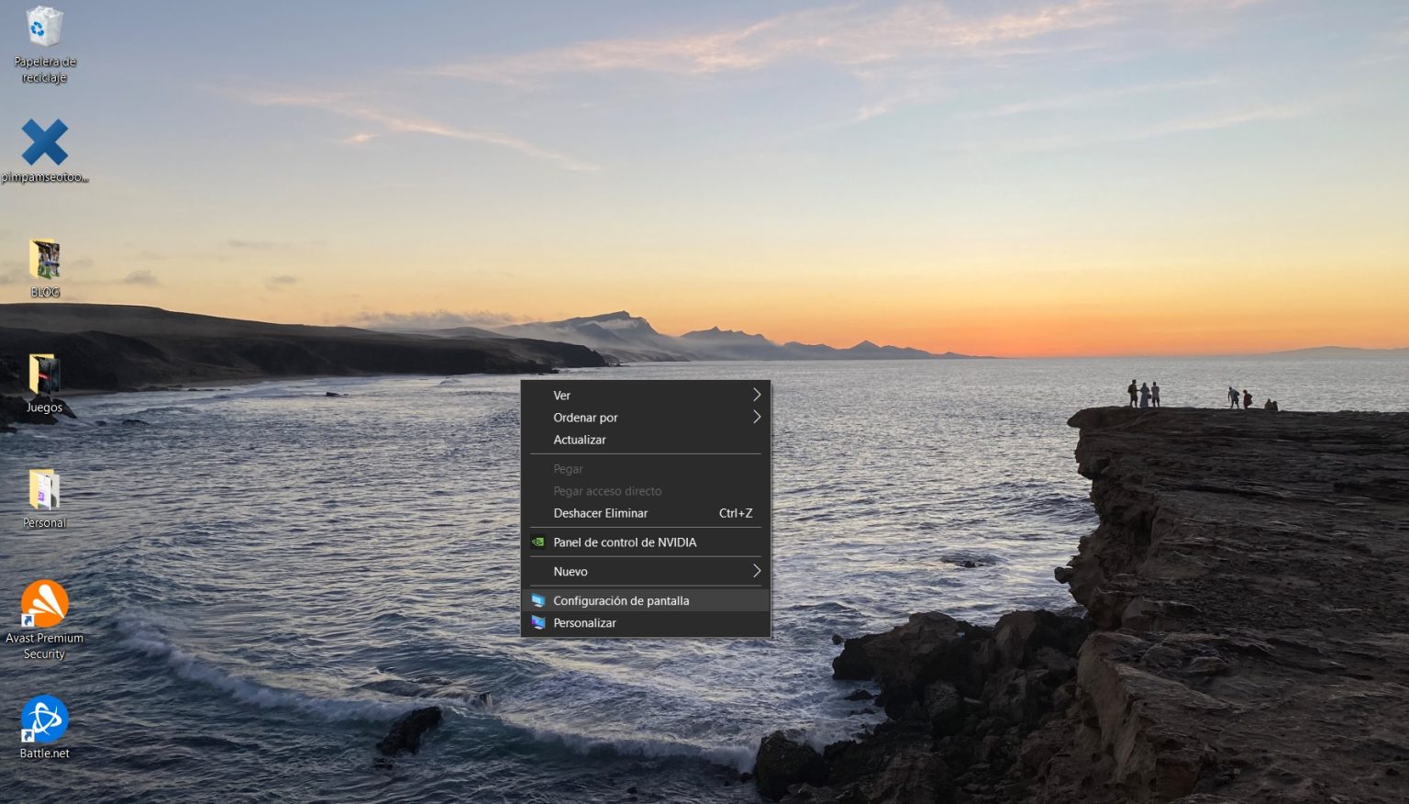This screenshot has height=804, width=1409.
Task: Select the grayed-out Pegar option
Action: click(568, 468)
